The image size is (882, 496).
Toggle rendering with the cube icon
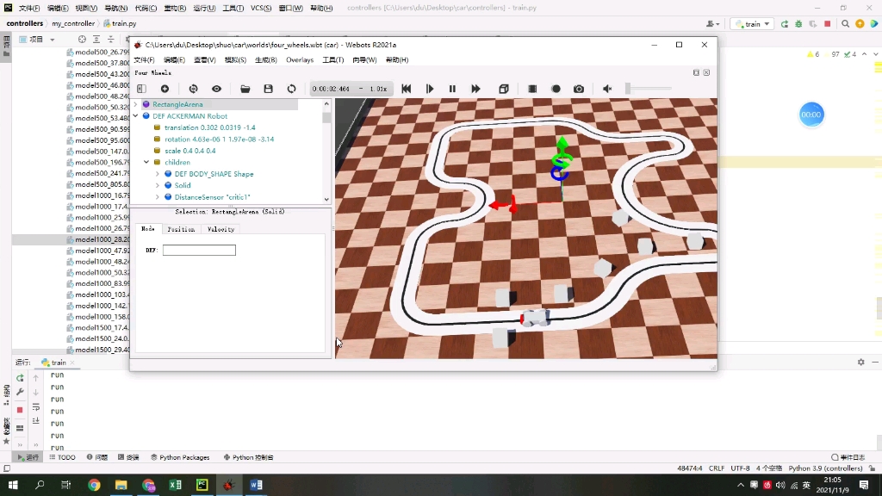[x=504, y=89]
